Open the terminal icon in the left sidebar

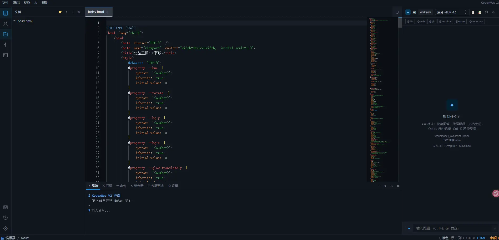click(5, 55)
